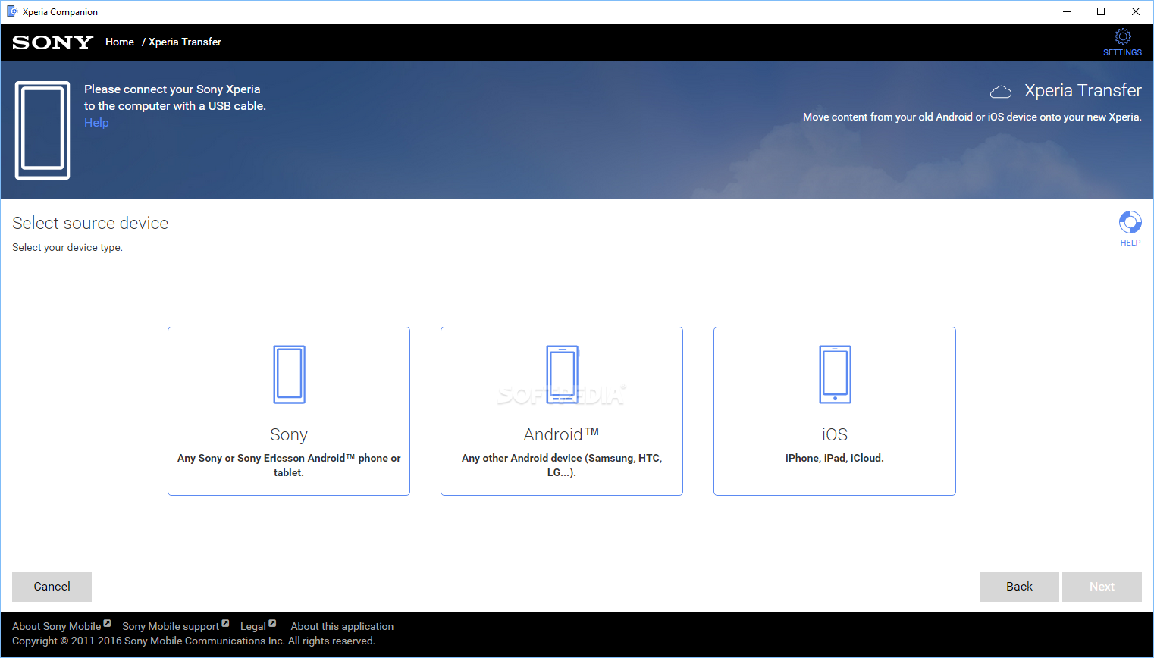Click the HELP lifebuoy icon
The height and width of the screenshot is (658, 1154).
1130,222
